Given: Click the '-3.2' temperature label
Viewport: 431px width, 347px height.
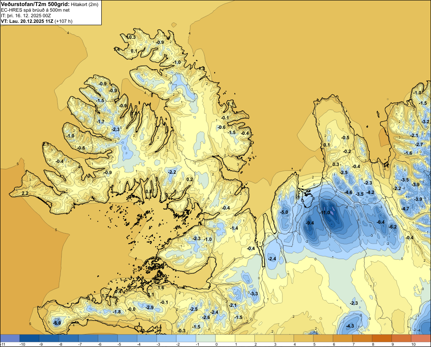Looking at the screenshot, I should tap(425, 122).
